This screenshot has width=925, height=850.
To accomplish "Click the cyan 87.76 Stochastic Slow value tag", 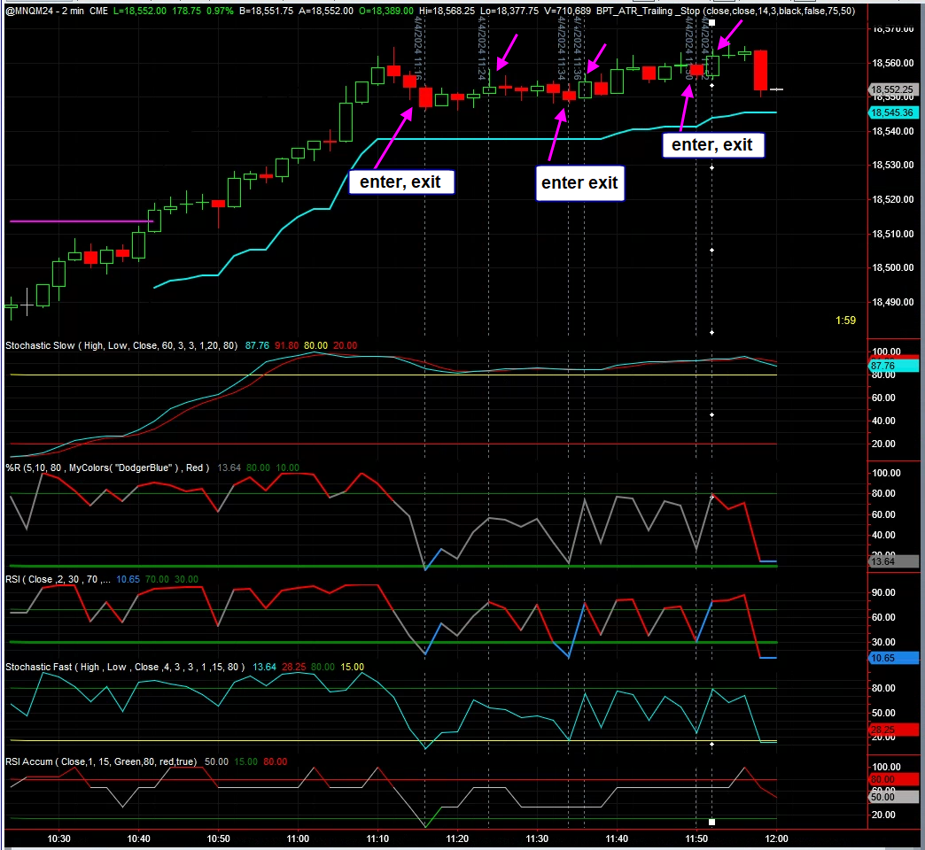I will 892,365.
